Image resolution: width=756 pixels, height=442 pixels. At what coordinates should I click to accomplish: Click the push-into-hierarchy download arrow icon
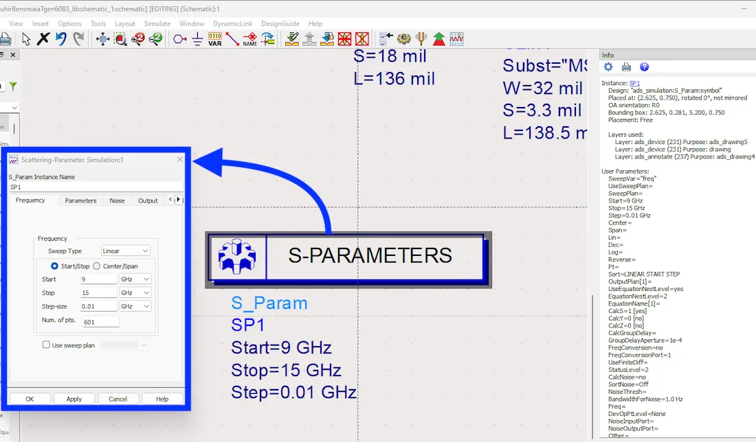327,39
